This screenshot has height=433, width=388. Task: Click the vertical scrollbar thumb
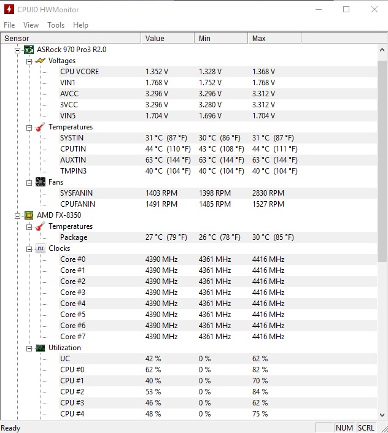(382, 161)
